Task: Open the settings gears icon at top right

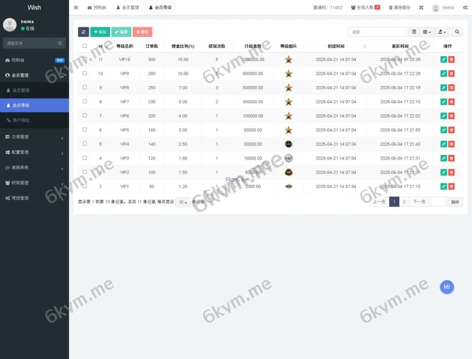Action: click(465, 7)
